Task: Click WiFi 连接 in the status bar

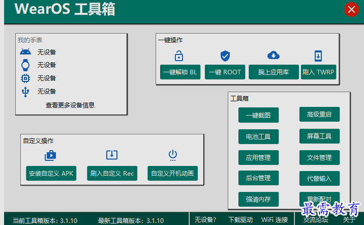Action: 275,219
